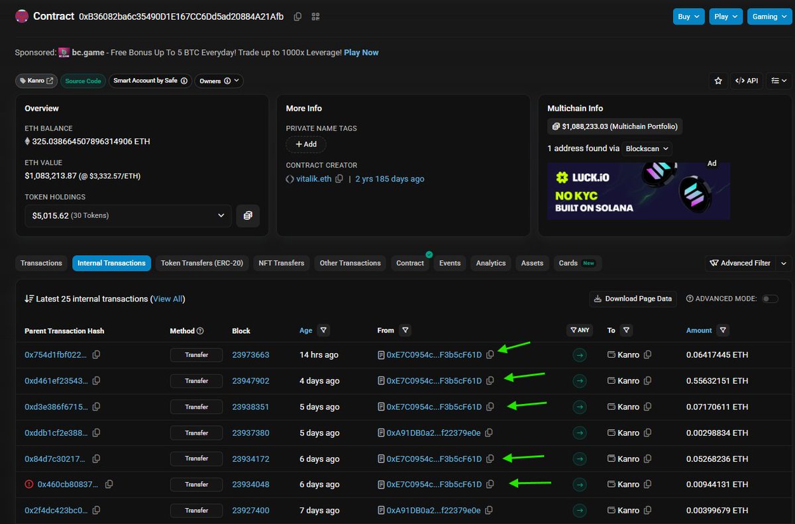This screenshot has width=795, height=524.
Task: Copy the From address in block 23973663 row
Action: pos(490,354)
